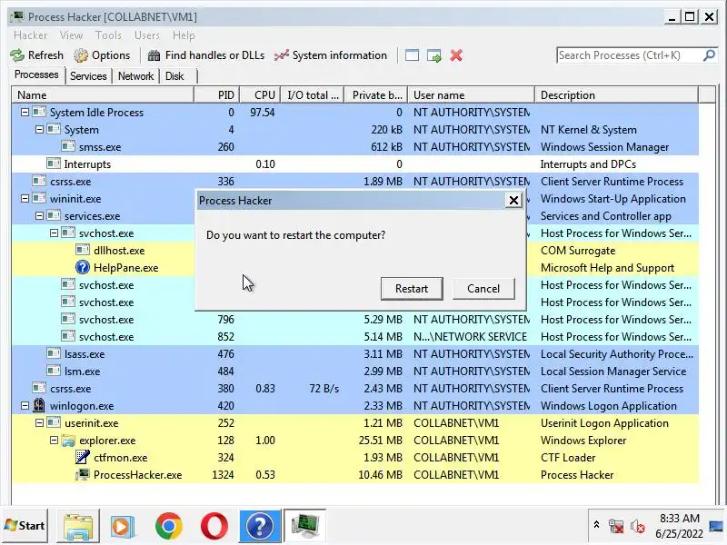
Task: Open the Tools menu
Action: pyautogui.click(x=108, y=35)
